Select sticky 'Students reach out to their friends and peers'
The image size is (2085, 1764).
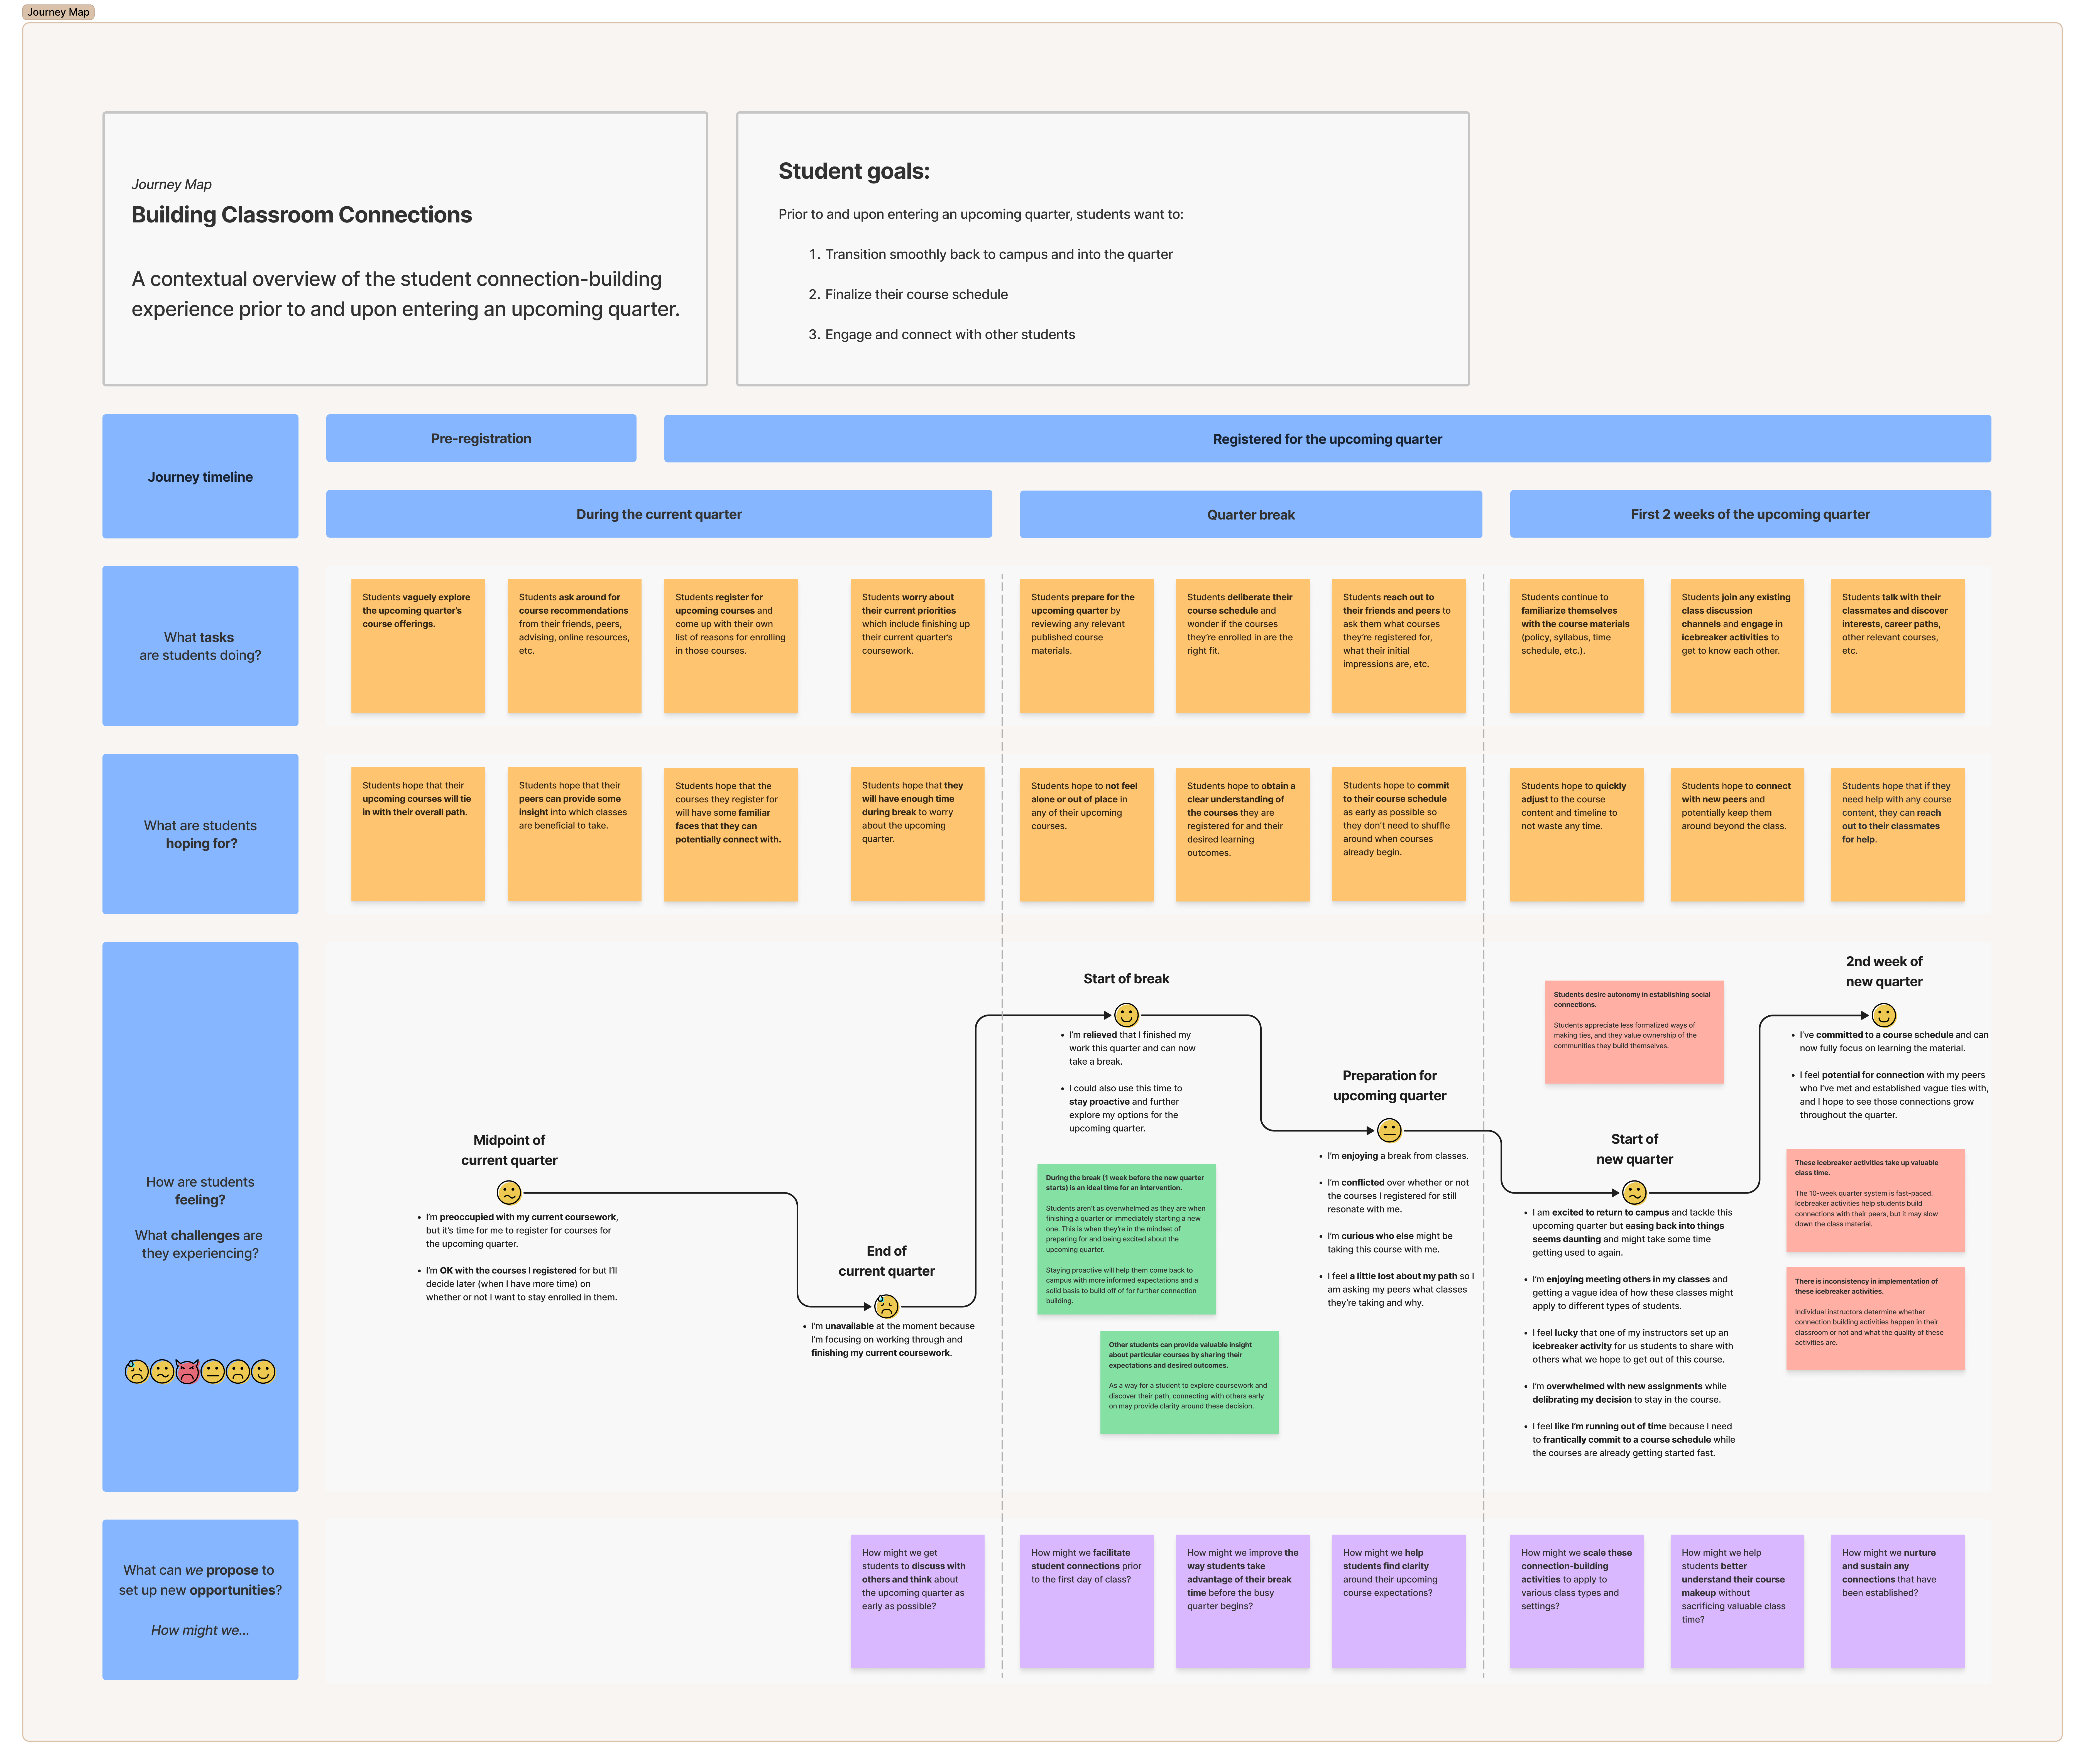click(x=1399, y=646)
